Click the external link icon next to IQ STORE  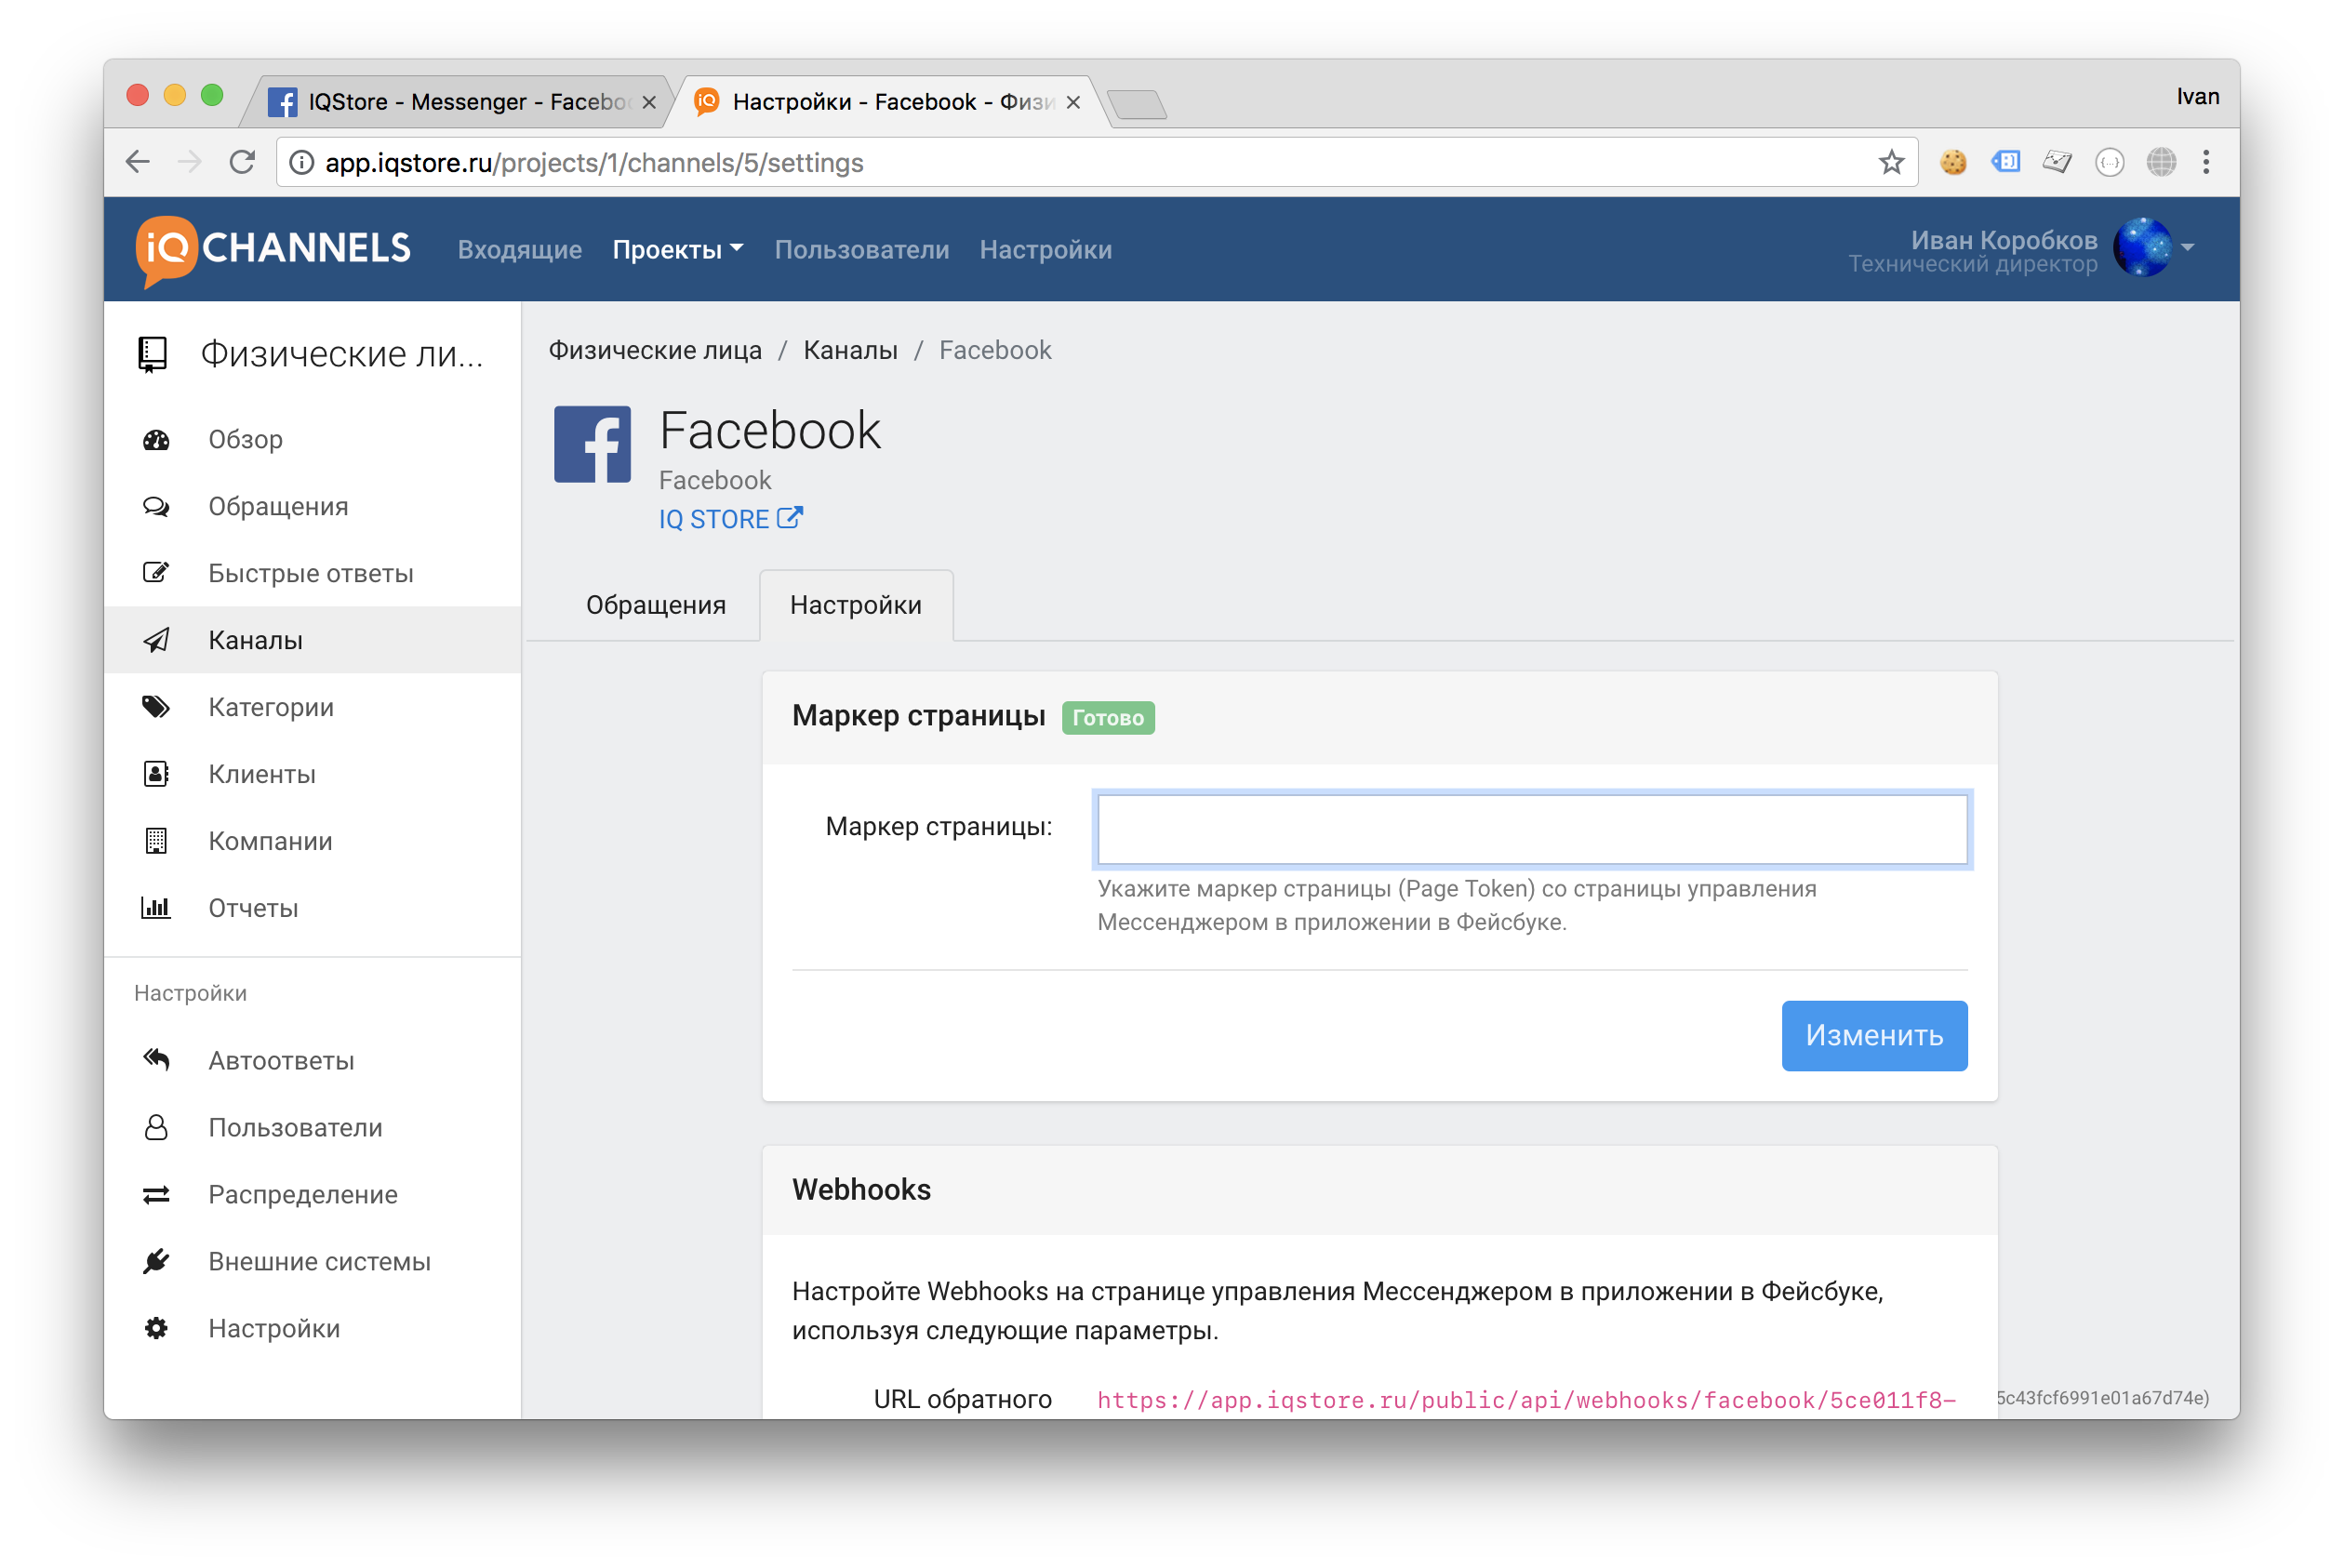pos(790,518)
